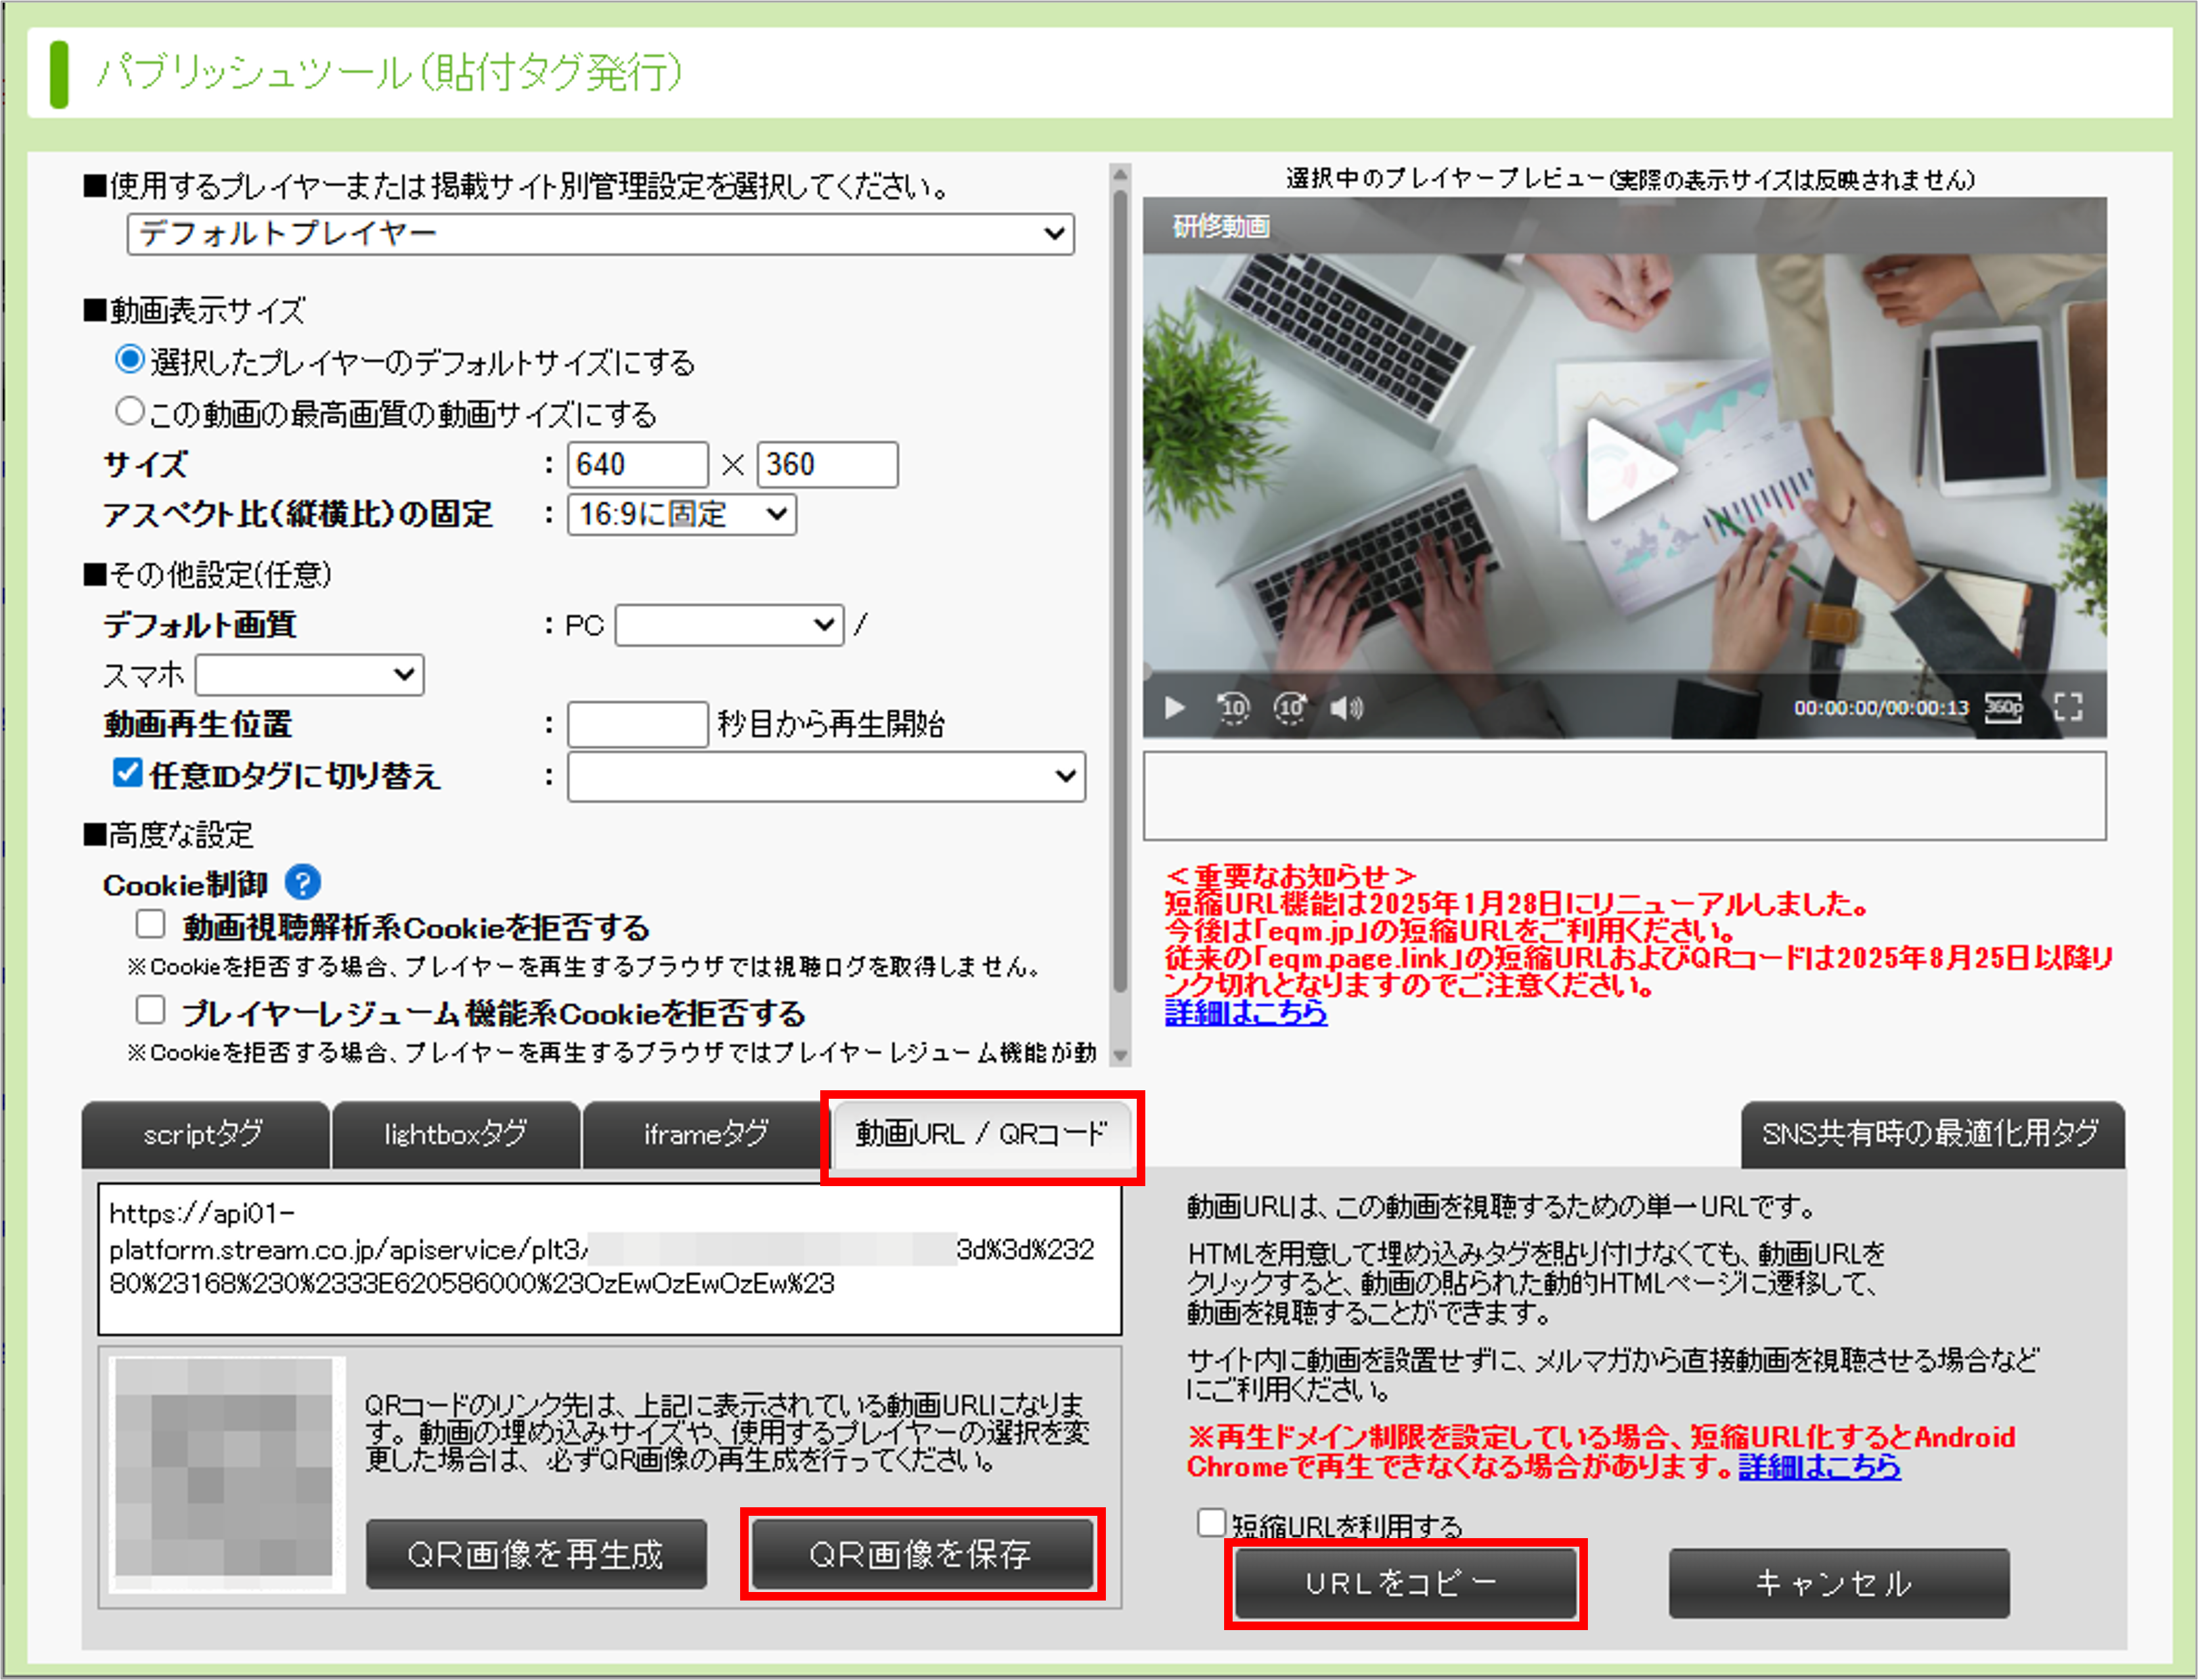
Task: Click the URLをコピー button
Action: click(x=1405, y=1583)
